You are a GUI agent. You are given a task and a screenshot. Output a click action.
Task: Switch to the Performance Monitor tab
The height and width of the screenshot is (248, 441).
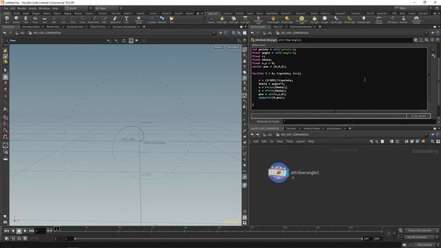(x=300, y=27)
